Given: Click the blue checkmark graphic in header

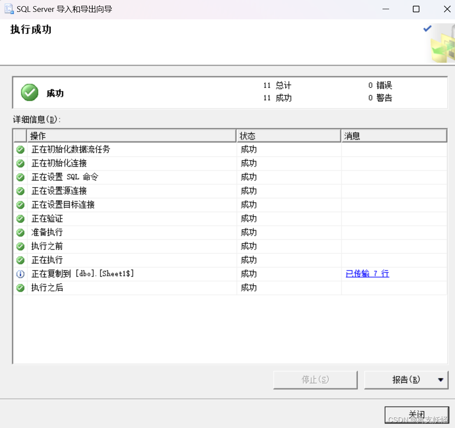Looking at the screenshot, I should coord(427,29).
